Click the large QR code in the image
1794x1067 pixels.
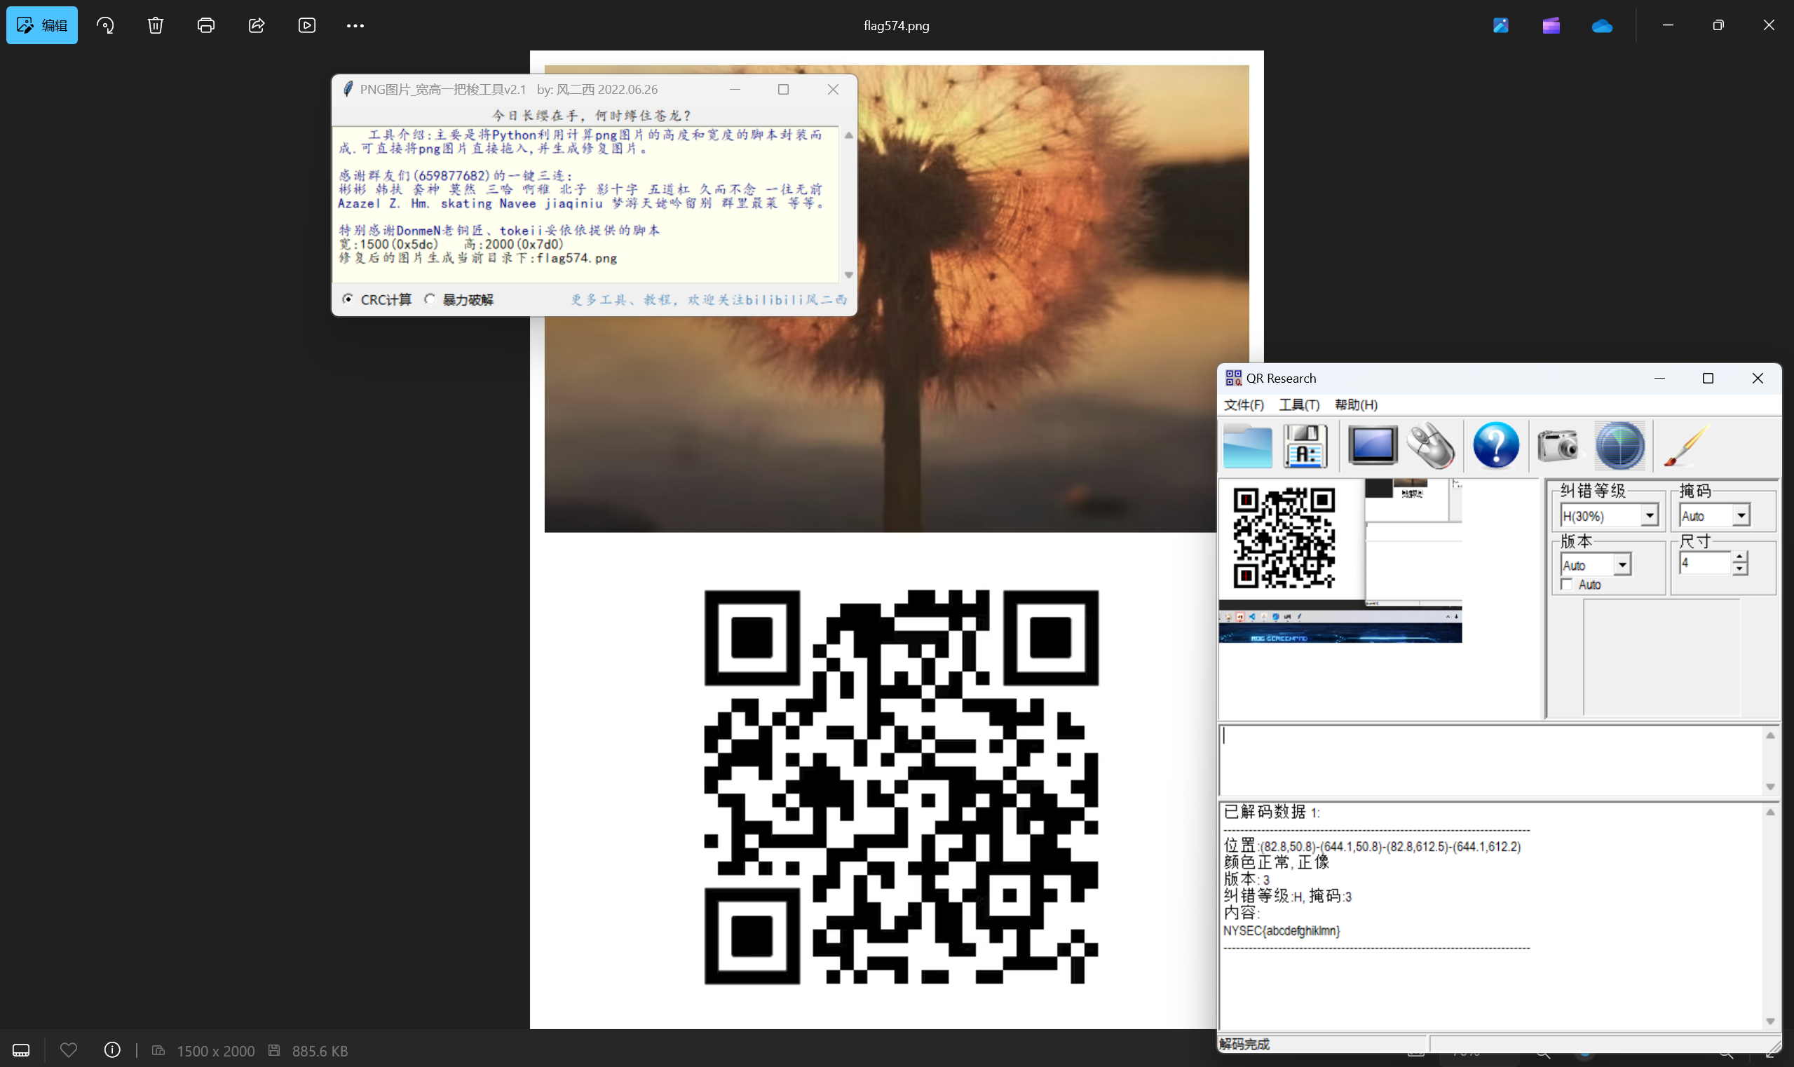coord(901,787)
